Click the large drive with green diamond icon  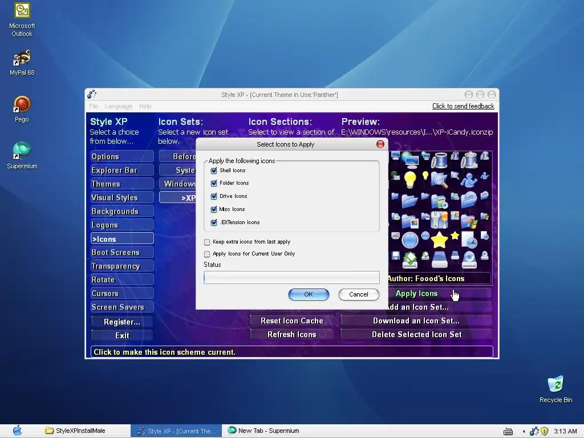(410, 260)
